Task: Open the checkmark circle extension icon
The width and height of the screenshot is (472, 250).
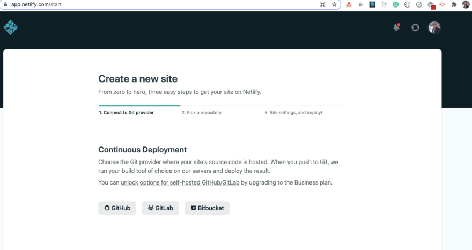Action: pos(419,4)
